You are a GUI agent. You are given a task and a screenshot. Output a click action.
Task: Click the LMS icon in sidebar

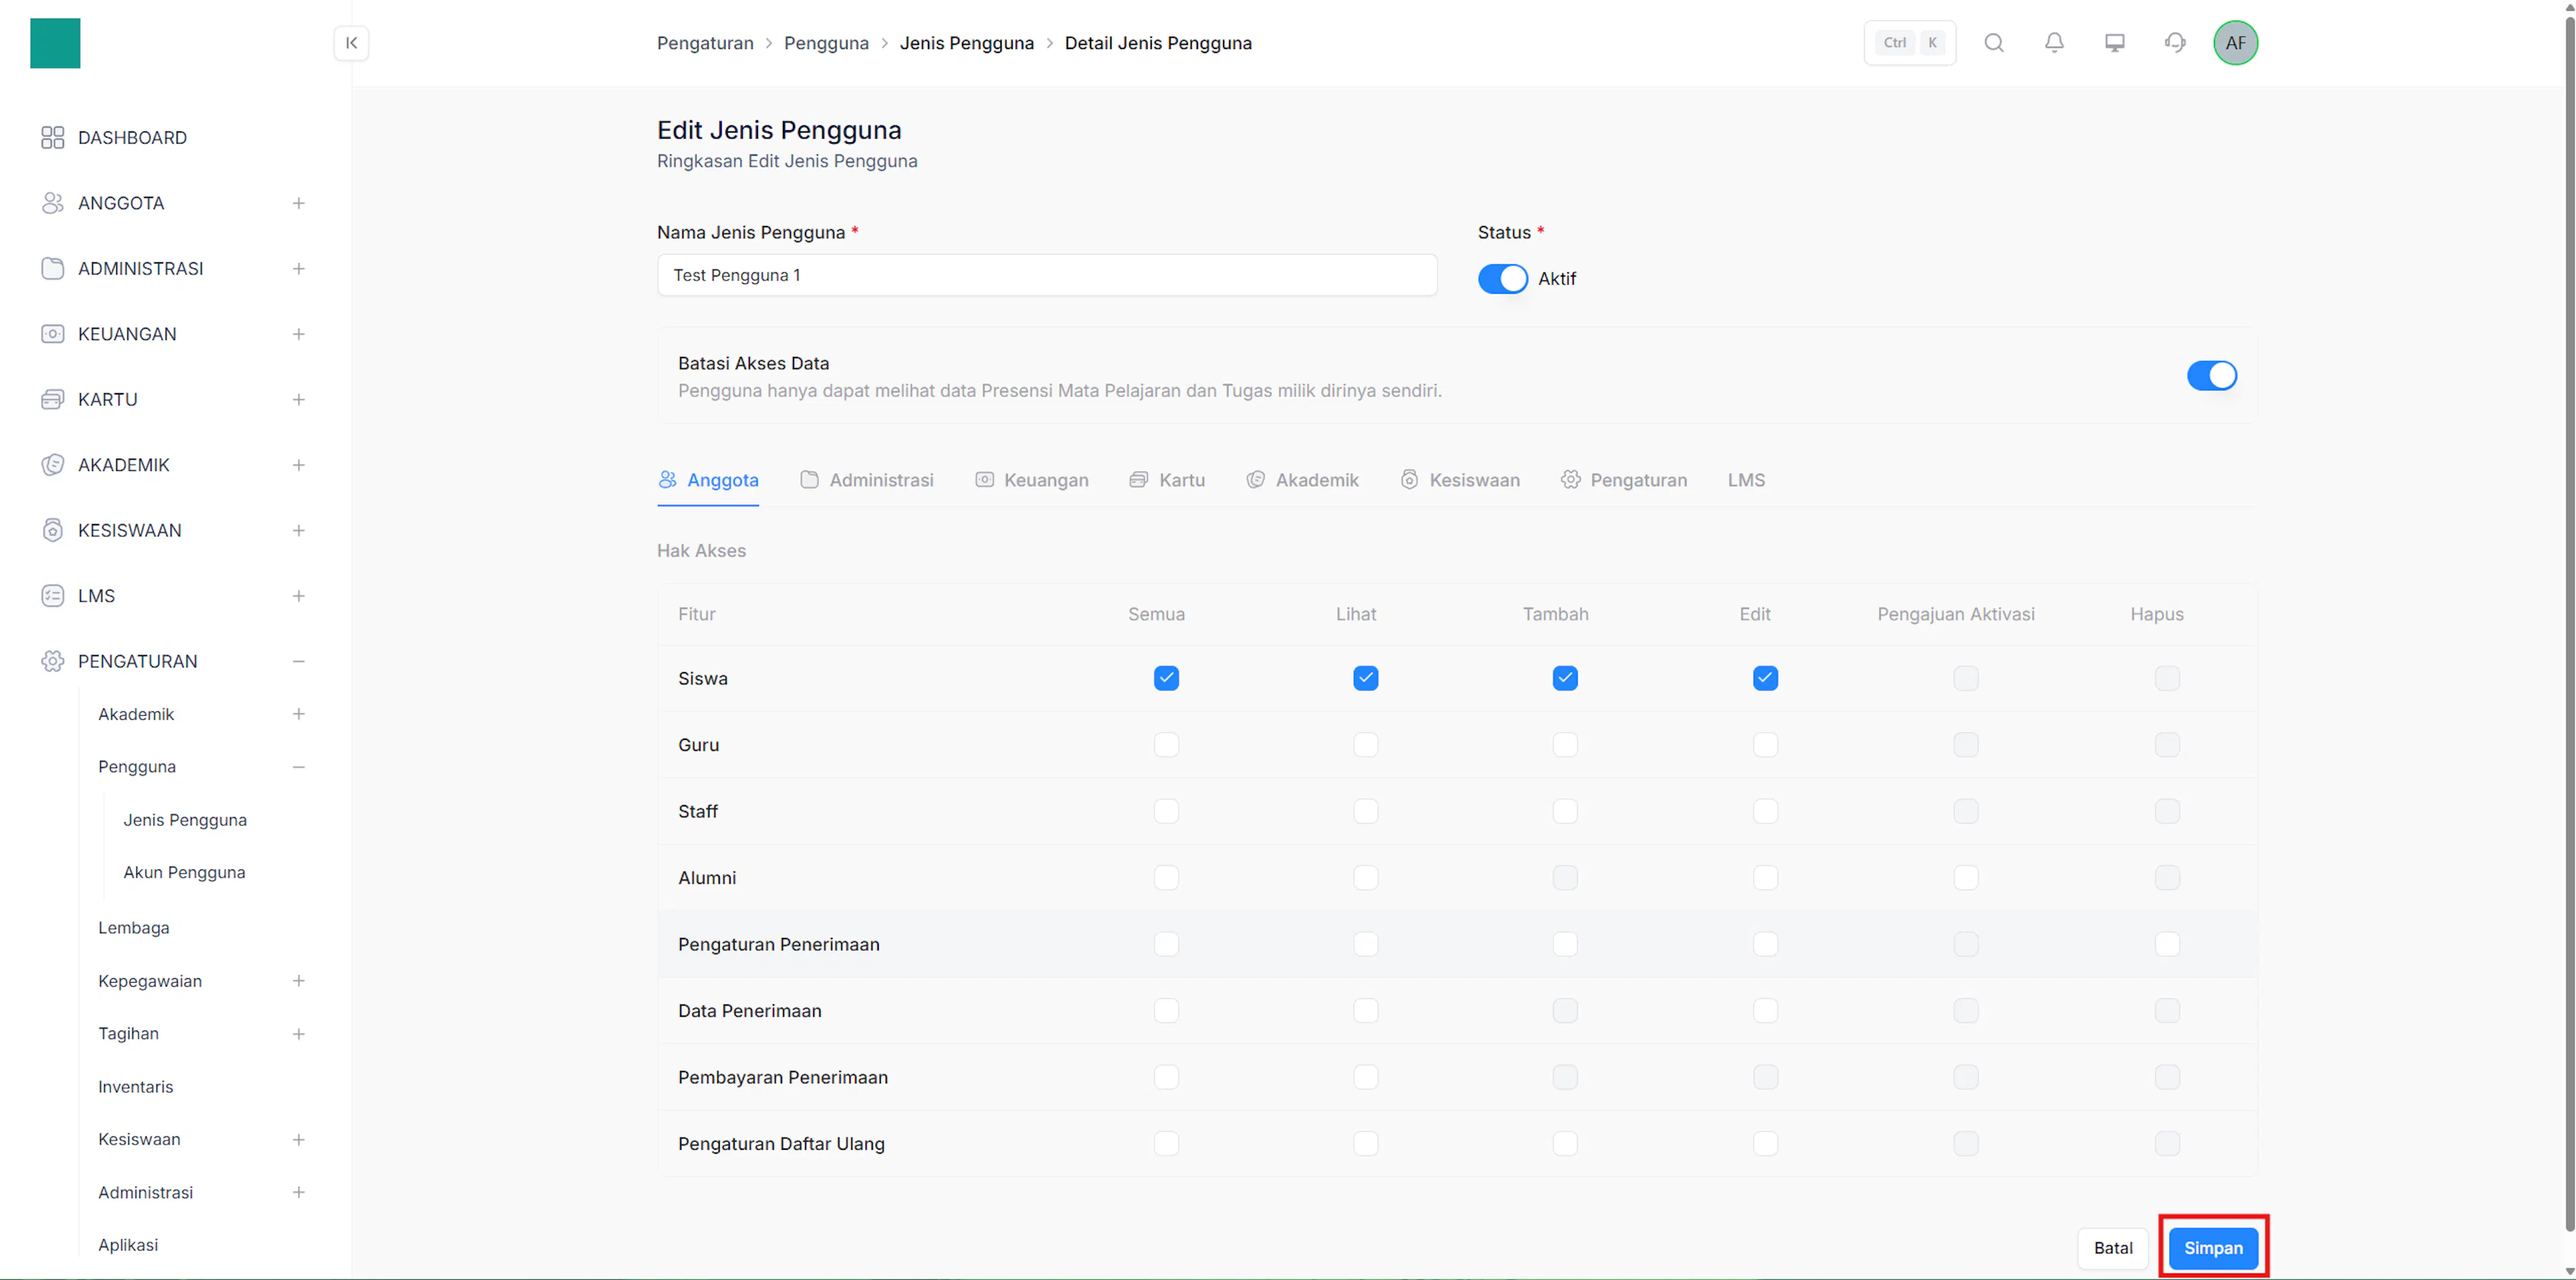52,596
